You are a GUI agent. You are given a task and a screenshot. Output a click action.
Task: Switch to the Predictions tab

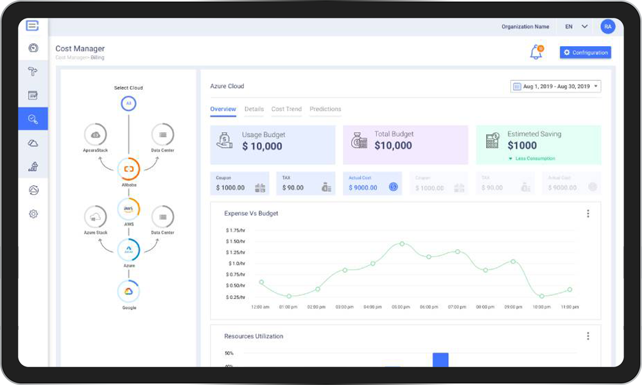pyautogui.click(x=325, y=109)
